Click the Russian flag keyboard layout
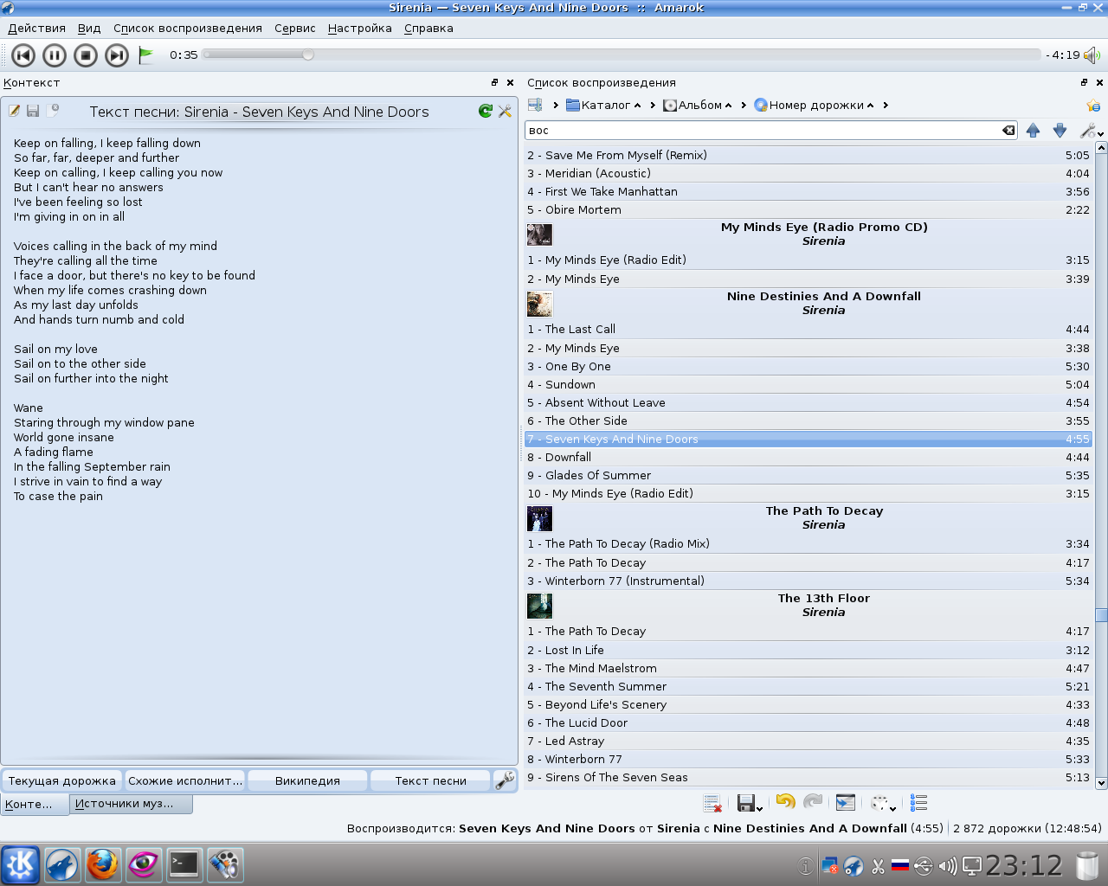 click(900, 864)
